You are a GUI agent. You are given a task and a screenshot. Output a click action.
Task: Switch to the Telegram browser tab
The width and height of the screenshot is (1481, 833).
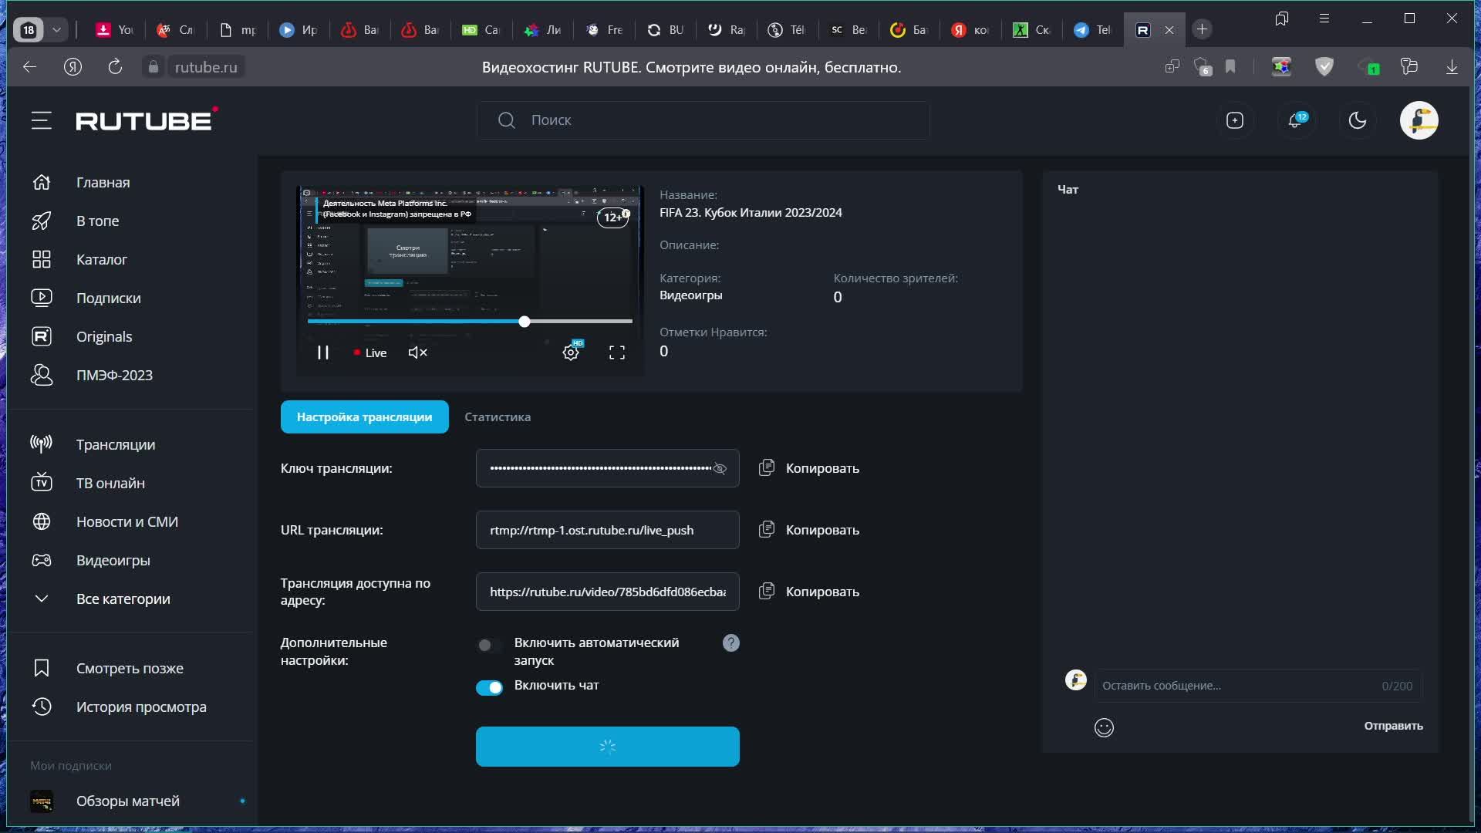pos(1093,30)
